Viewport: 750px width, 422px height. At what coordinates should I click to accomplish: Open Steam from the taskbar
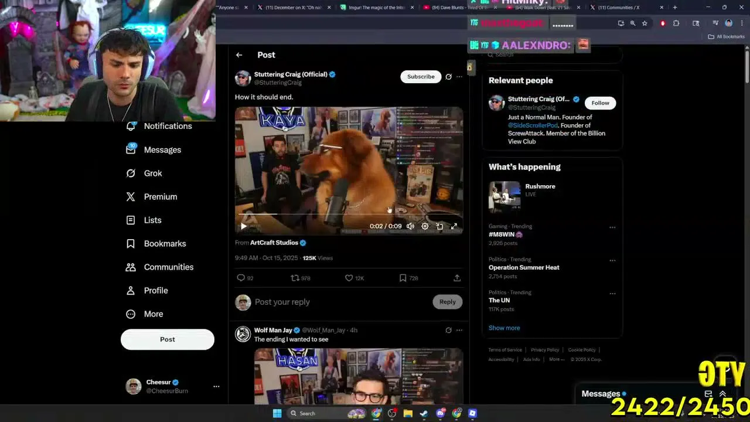point(424,413)
